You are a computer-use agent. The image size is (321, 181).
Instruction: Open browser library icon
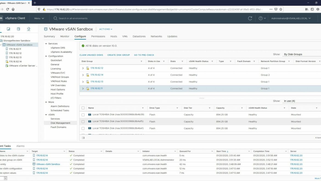pos(307,9)
